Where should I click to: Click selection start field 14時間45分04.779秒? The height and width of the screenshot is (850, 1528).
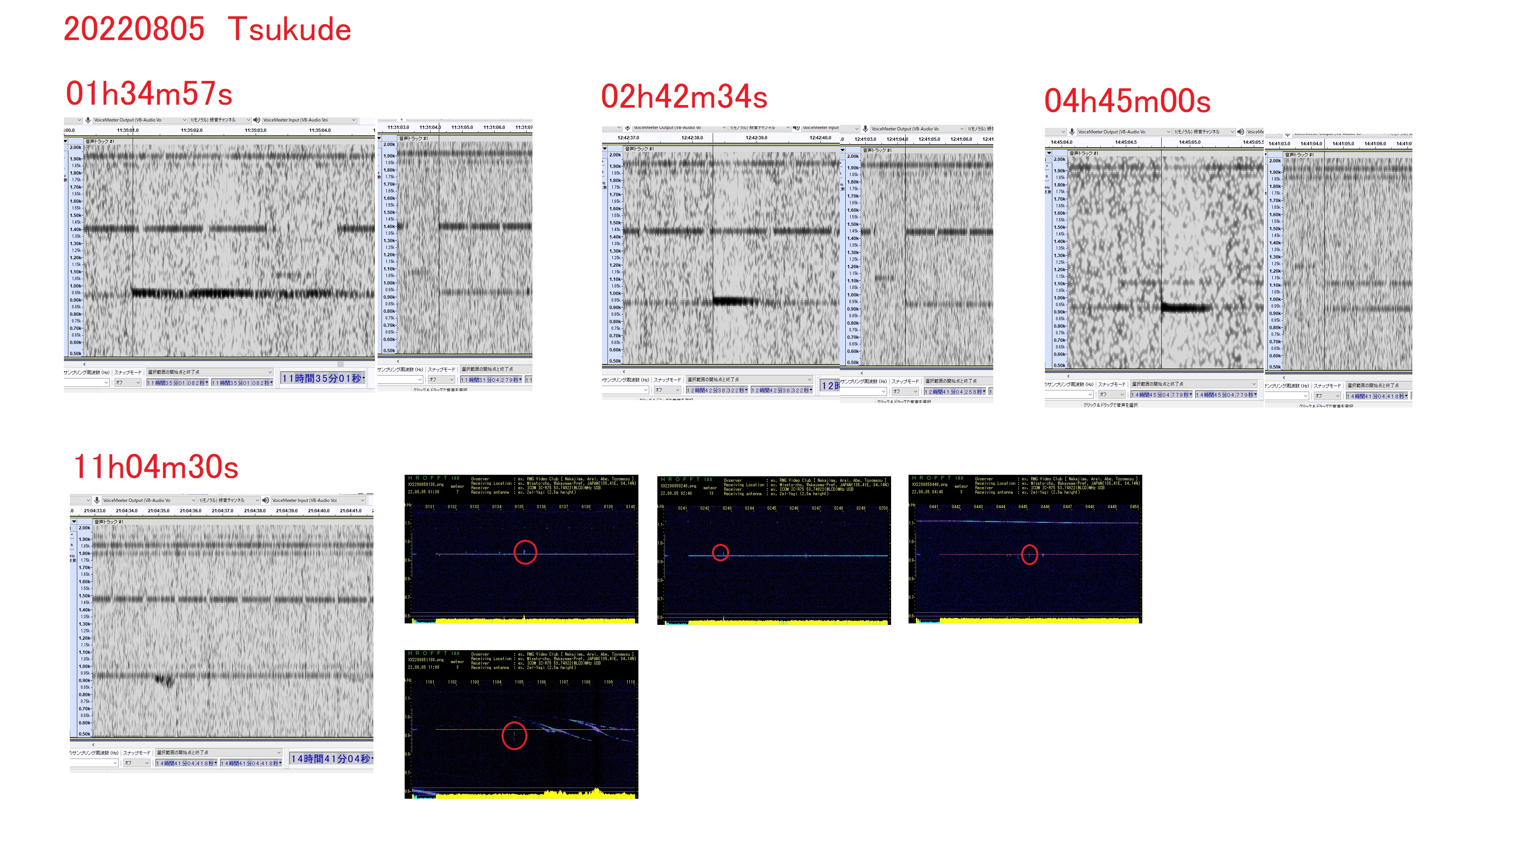(x=1160, y=395)
